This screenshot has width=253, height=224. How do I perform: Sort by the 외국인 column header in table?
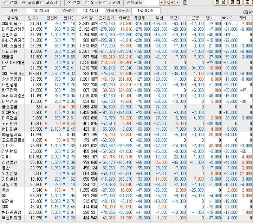click(x=124, y=18)
